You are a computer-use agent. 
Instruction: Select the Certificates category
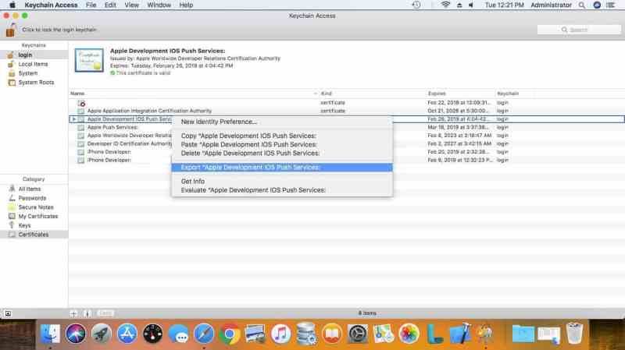coord(34,235)
